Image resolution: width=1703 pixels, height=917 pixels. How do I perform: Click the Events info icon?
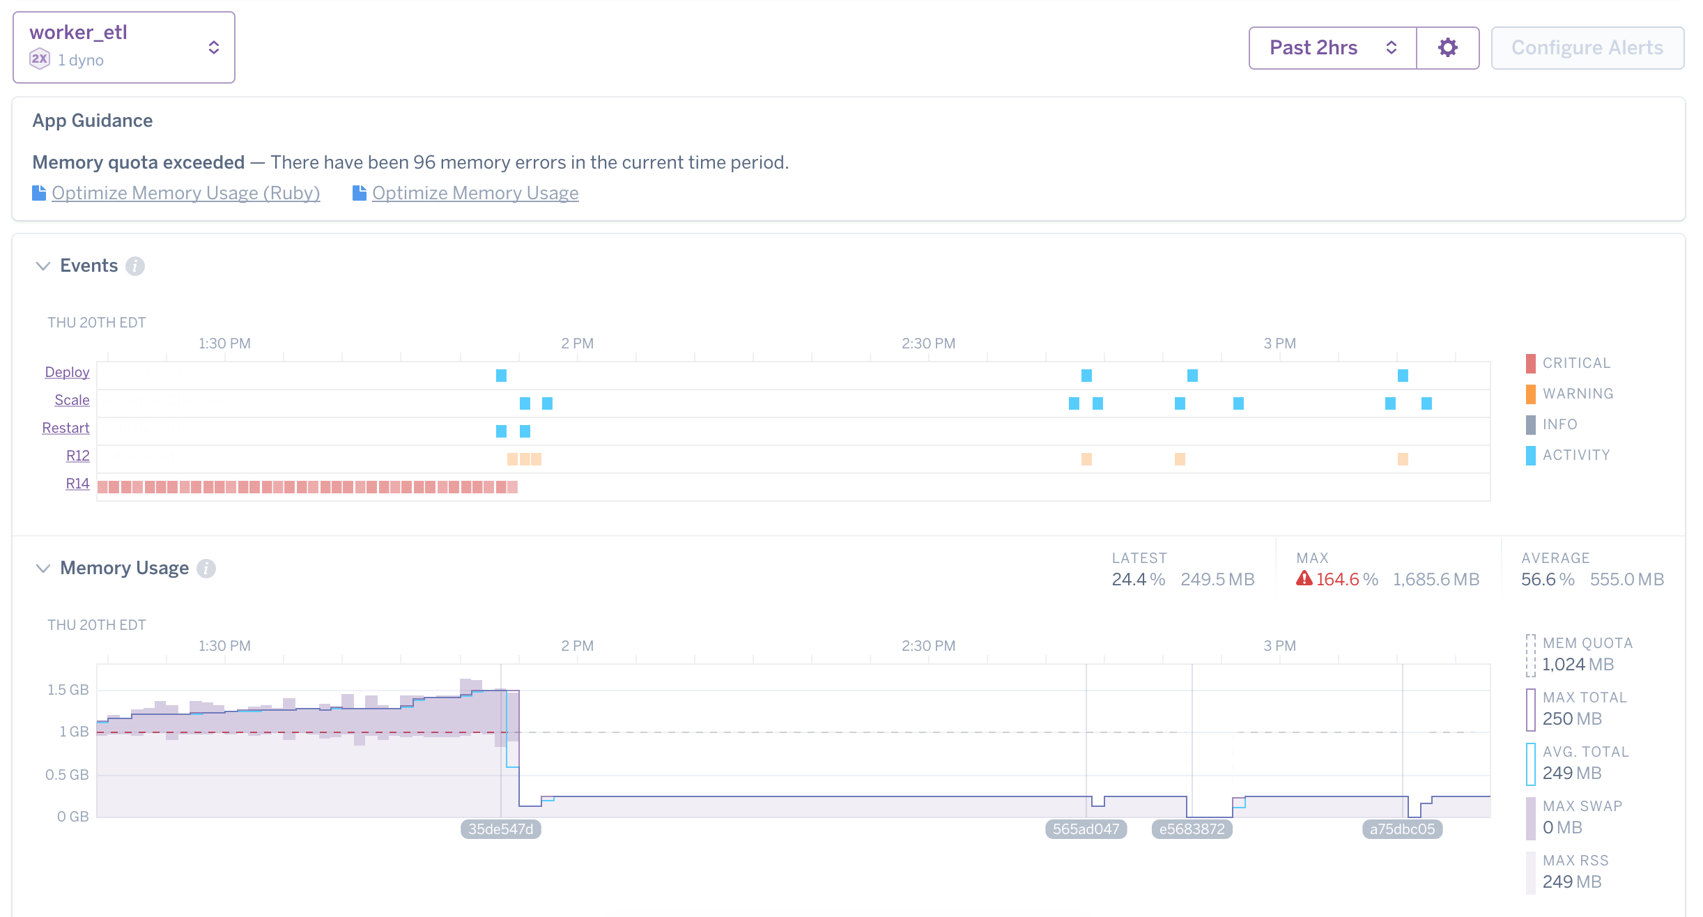[x=134, y=265]
